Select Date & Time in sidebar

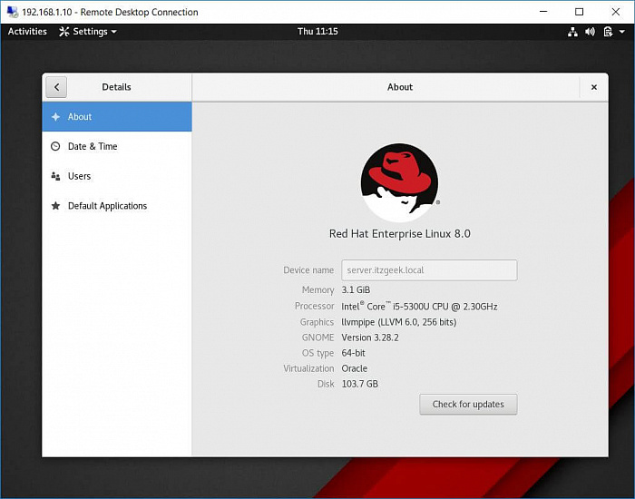(x=93, y=147)
